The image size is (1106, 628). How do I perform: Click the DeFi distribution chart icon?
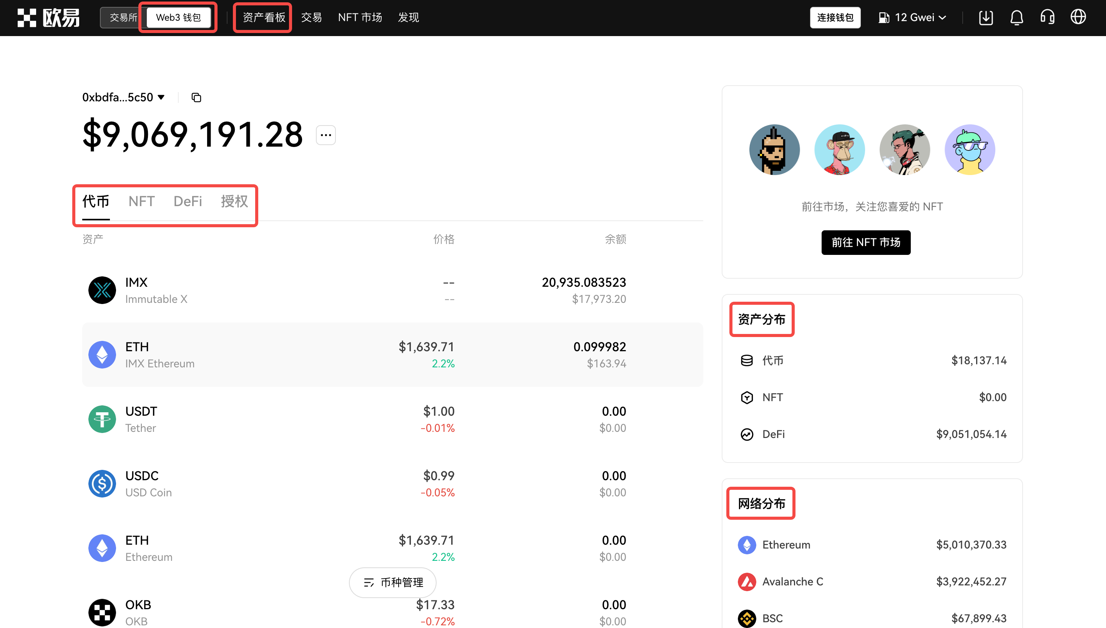pos(747,434)
